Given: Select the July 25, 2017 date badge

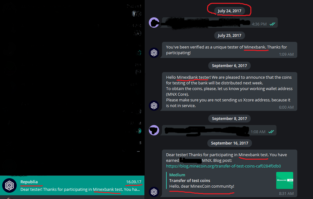Looking at the screenshot, I should (229, 35).
